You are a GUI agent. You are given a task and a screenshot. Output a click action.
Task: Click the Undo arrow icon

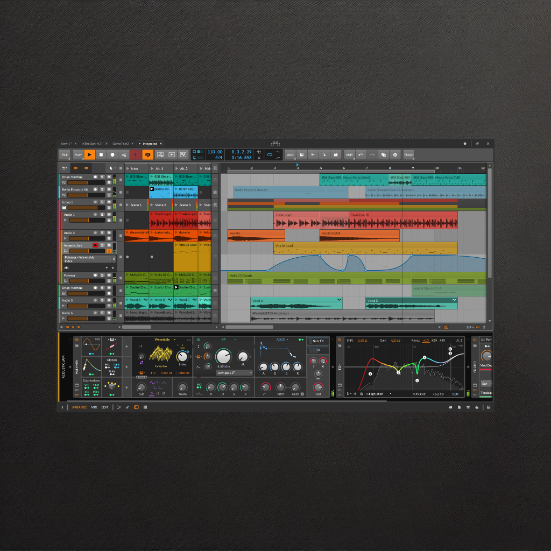[362, 155]
